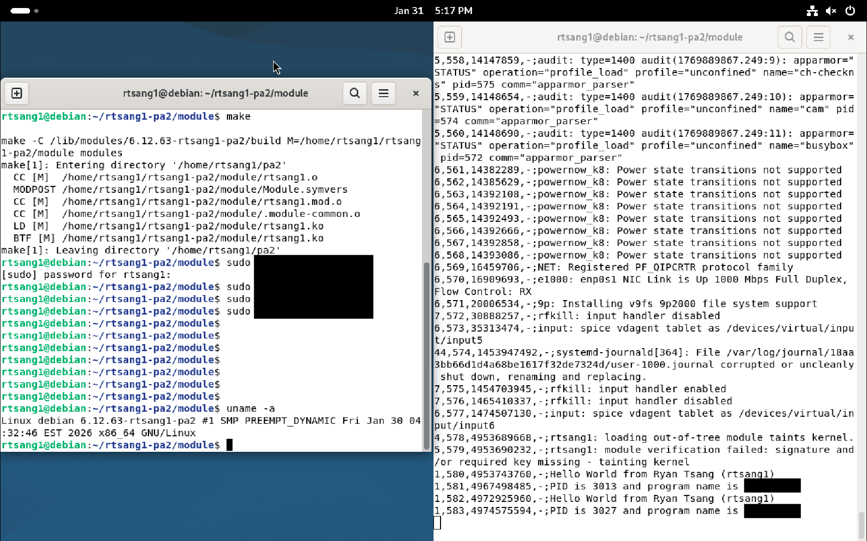Click left terminal title bar text

coord(215,93)
